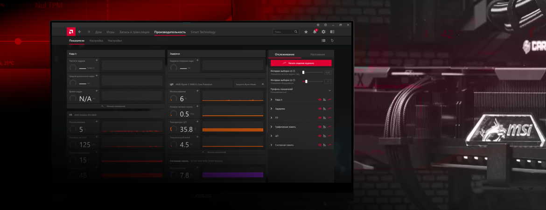Go forward with the right arrow icon
The image size is (546, 210).
point(89,32)
